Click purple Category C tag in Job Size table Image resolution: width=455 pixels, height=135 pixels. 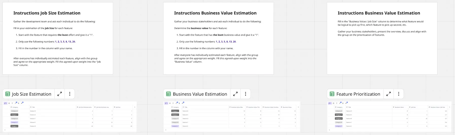14,122
